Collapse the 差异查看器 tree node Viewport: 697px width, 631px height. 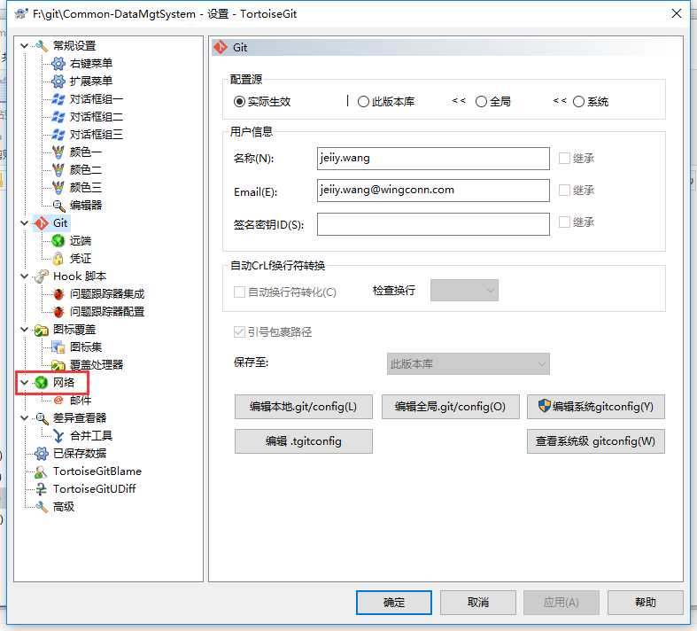point(25,418)
